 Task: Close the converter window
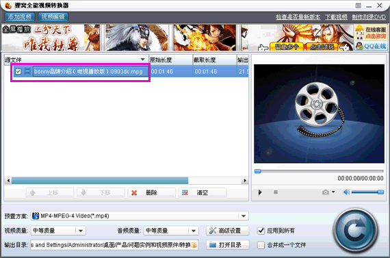380,5
